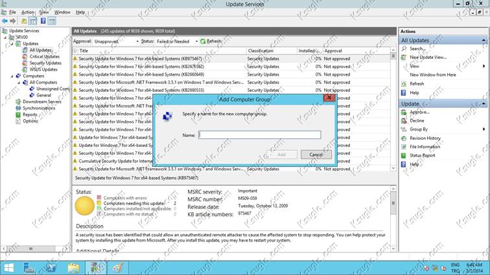
Task: Click the Up one level folder icon
Action: pos(24,21)
